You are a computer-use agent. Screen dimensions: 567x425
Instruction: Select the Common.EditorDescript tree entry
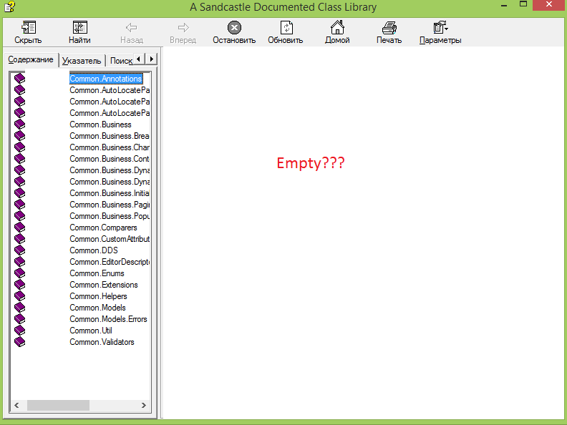[x=110, y=262]
